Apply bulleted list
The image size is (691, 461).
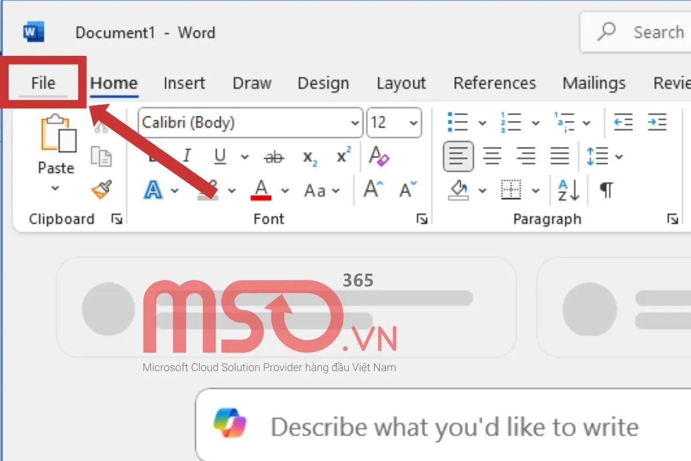(x=458, y=122)
